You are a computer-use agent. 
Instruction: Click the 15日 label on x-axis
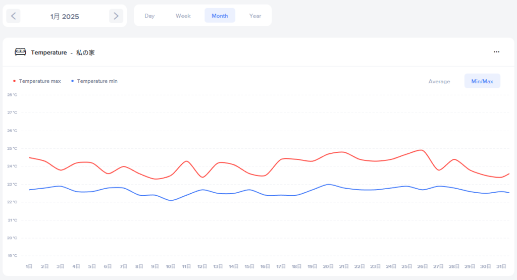[x=249, y=266]
